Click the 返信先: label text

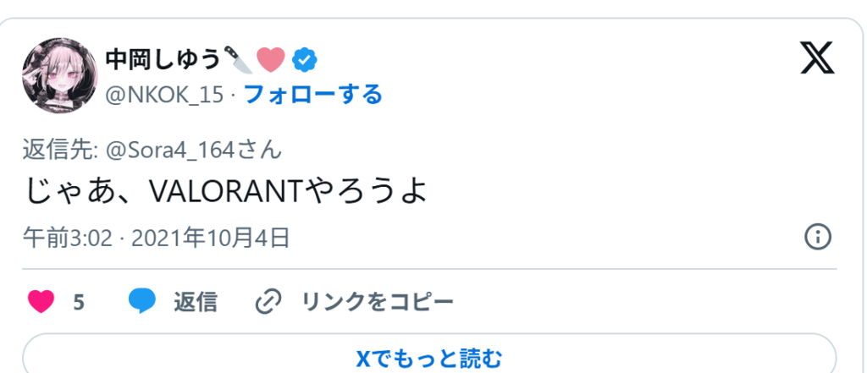coord(61,151)
